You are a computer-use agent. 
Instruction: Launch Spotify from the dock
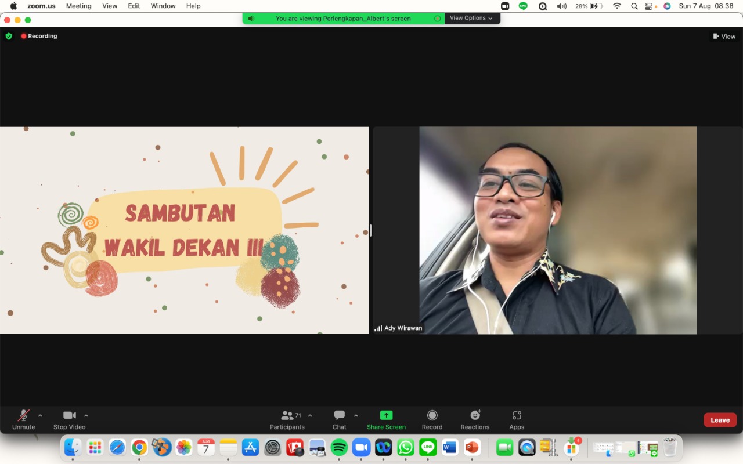point(339,447)
